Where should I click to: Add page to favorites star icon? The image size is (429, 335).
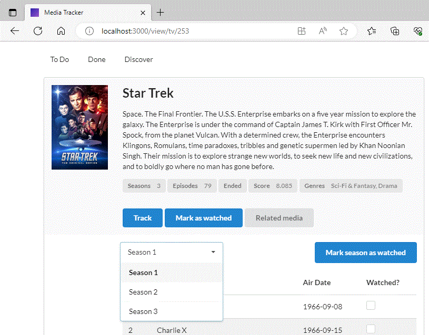pos(344,31)
